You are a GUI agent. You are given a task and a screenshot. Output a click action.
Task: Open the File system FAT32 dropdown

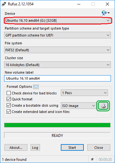tap(57, 50)
